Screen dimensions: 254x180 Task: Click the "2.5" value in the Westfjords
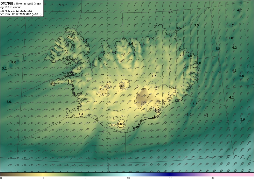[x=54, y=61]
